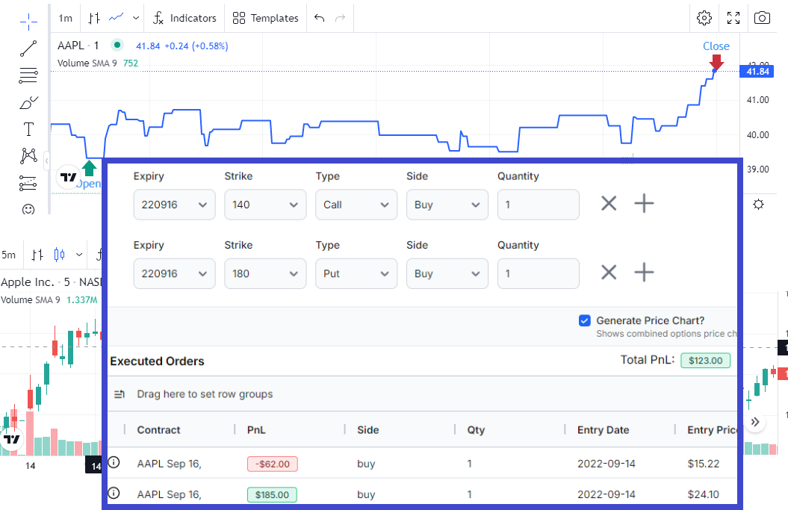
Task: Select the trend line drawing tool
Action: pyautogui.click(x=28, y=49)
